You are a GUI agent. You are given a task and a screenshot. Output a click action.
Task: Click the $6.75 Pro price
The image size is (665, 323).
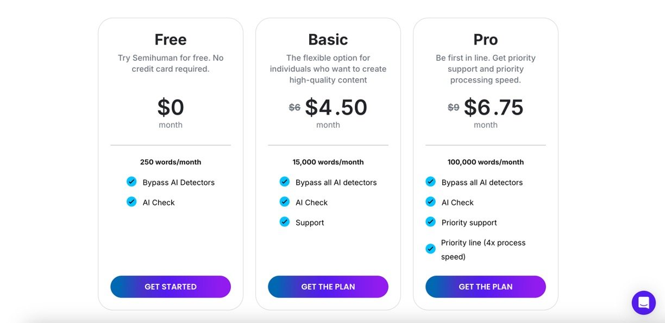pos(493,108)
